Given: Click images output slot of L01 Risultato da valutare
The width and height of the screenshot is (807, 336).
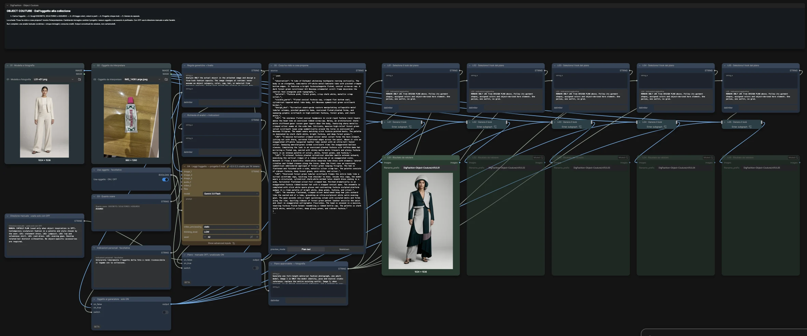Looking at the screenshot, I should (459, 163).
